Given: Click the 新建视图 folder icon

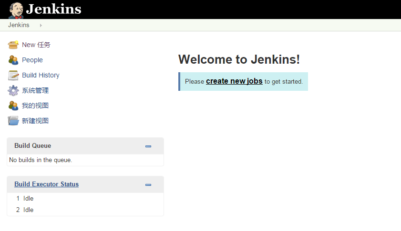Looking at the screenshot, I should pyautogui.click(x=13, y=121).
